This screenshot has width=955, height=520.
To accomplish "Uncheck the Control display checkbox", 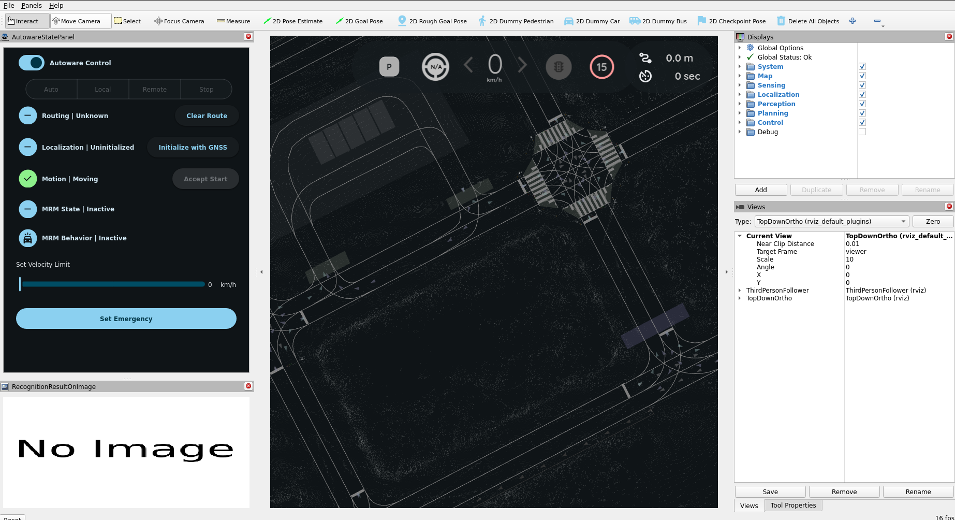I will coord(862,122).
